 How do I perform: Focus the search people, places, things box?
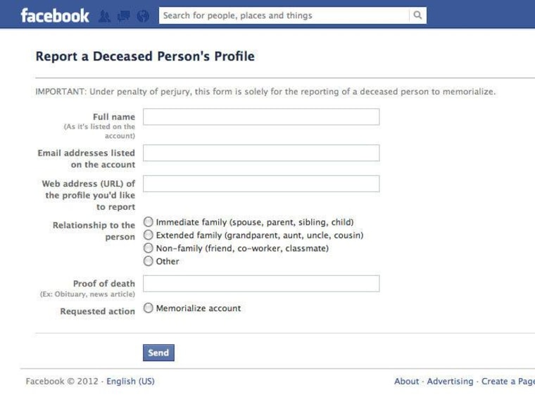[x=284, y=15]
